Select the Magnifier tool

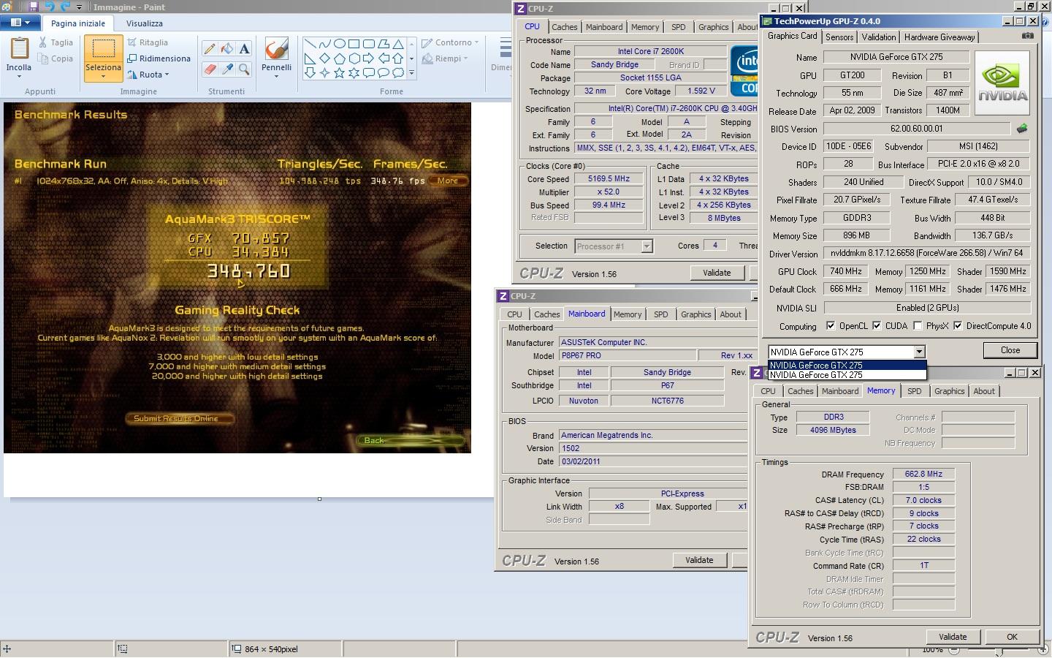[244, 69]
